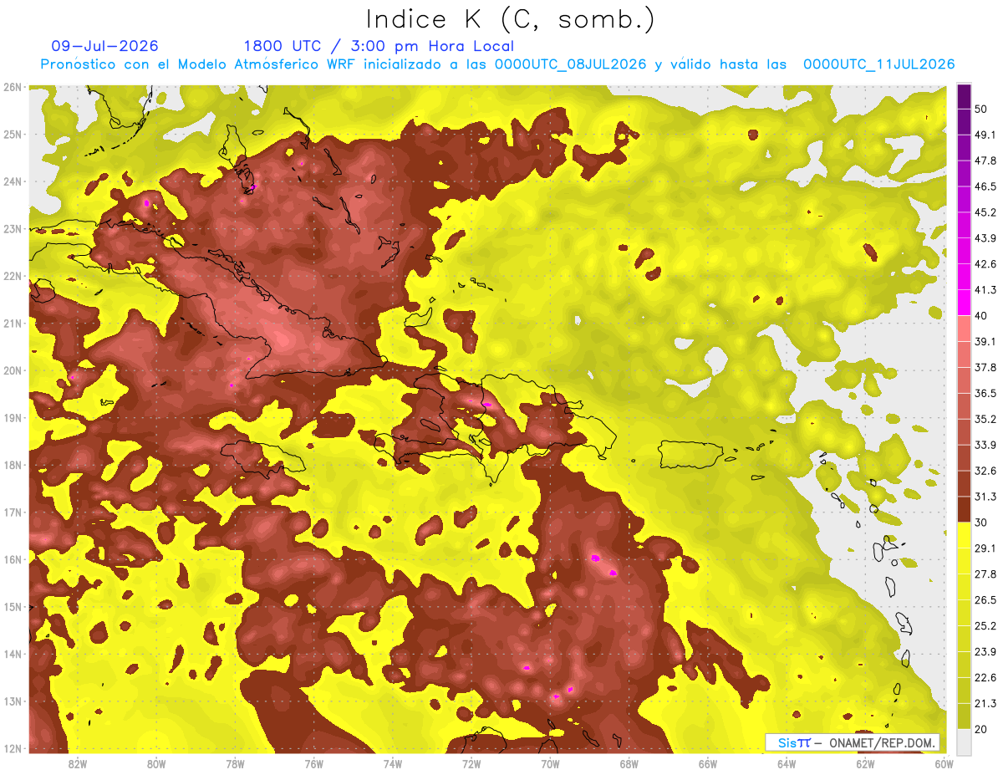Viewport: 1003px width, 775px height.
Task: Click legend value '40'
Action: pos(982,316)
